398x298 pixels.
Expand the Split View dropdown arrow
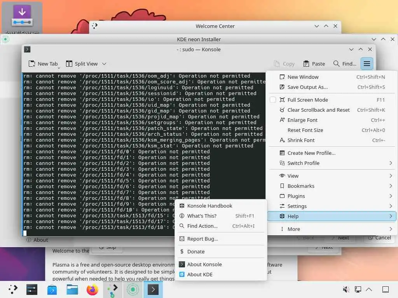(x=104, y=64)
